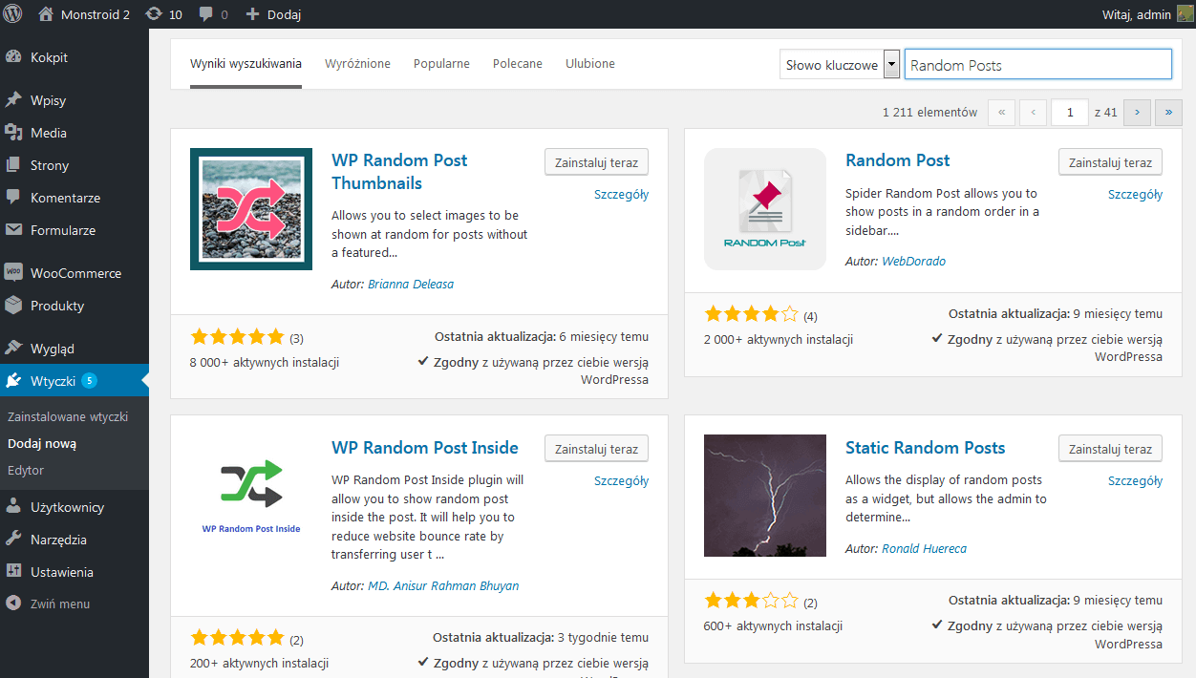Click the WP Random Post Thumbnails shuffle thumbnail
The height and width of the screenshot is (678, 1196).
[x=251, y=209]
